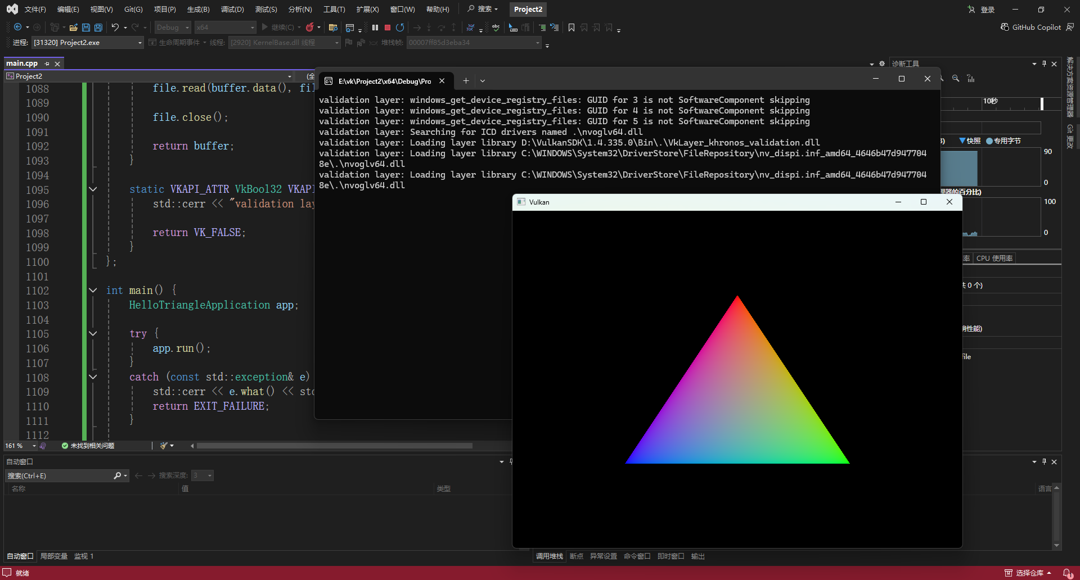Click the notifications bell in status bar
This screenshot has width=1080, height=580.
click(1066, 573)
